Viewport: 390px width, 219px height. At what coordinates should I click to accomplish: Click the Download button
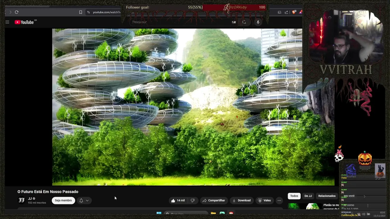point(241,200)
